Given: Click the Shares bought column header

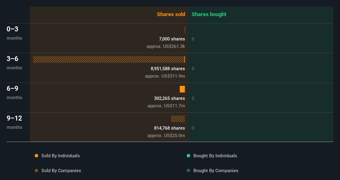Looking at the screenshot, I should 209,14.
